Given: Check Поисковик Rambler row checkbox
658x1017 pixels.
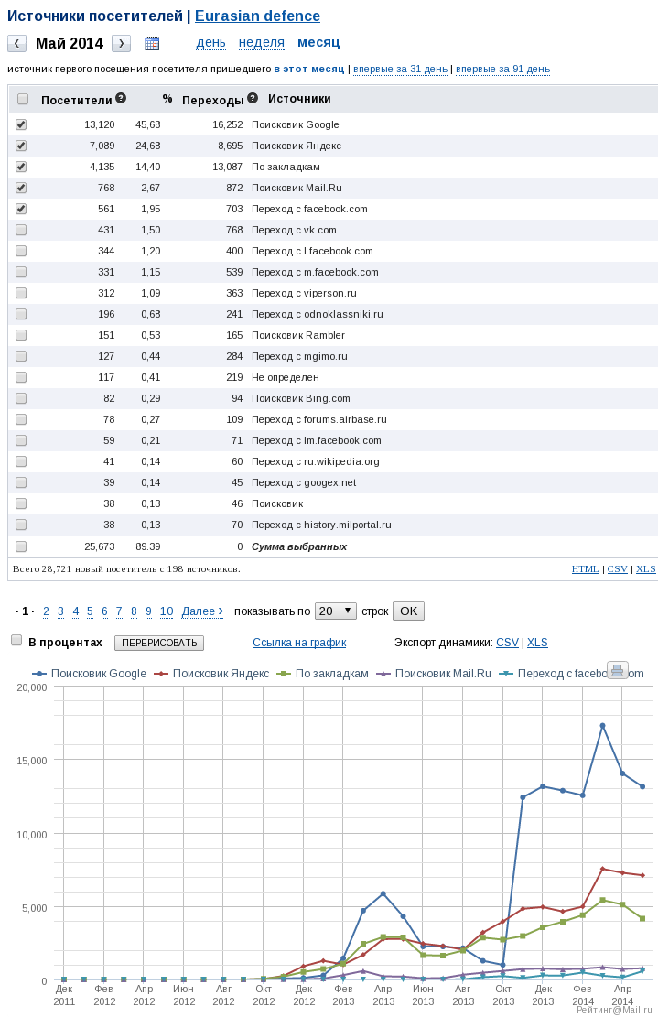Looking at the screenshot, I should click(21, 335).
